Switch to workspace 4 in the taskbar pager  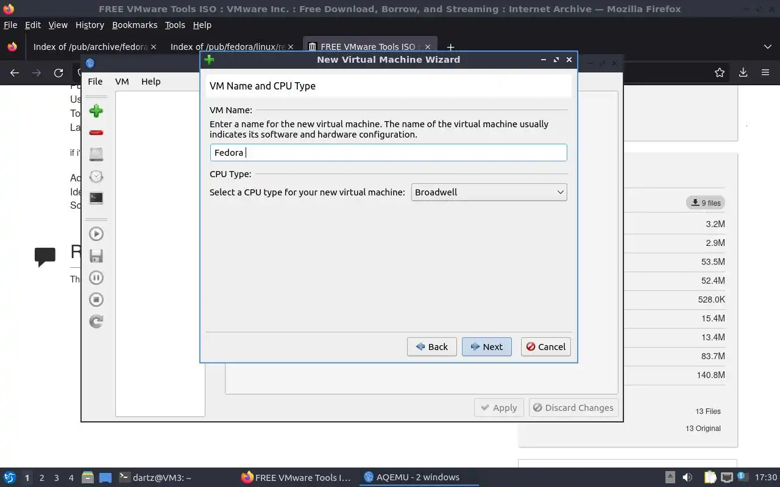point(71,478)
